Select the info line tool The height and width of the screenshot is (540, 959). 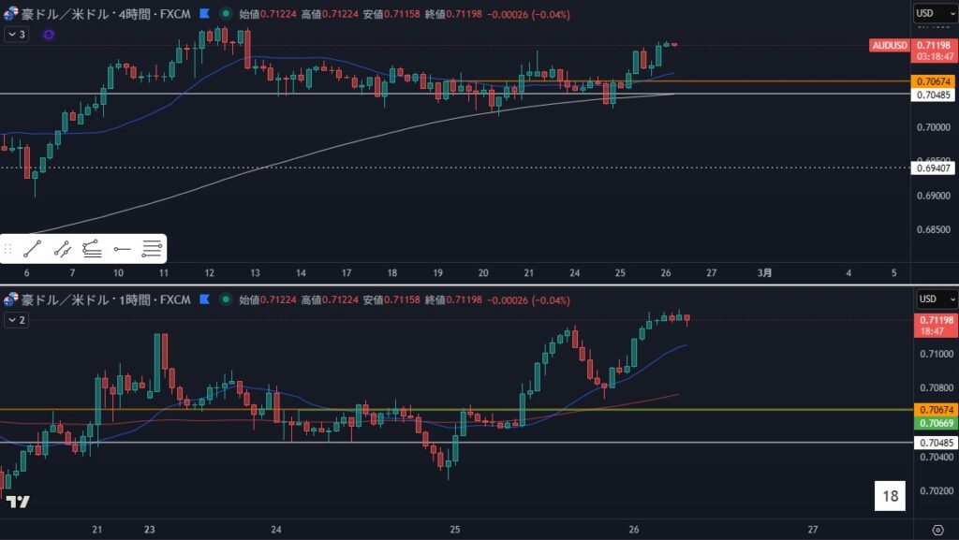(x=62, y=249)
